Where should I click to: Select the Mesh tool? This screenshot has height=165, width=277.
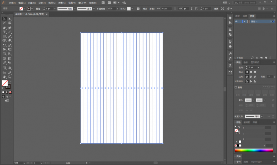pyautogui.click(x=4, y=58)
